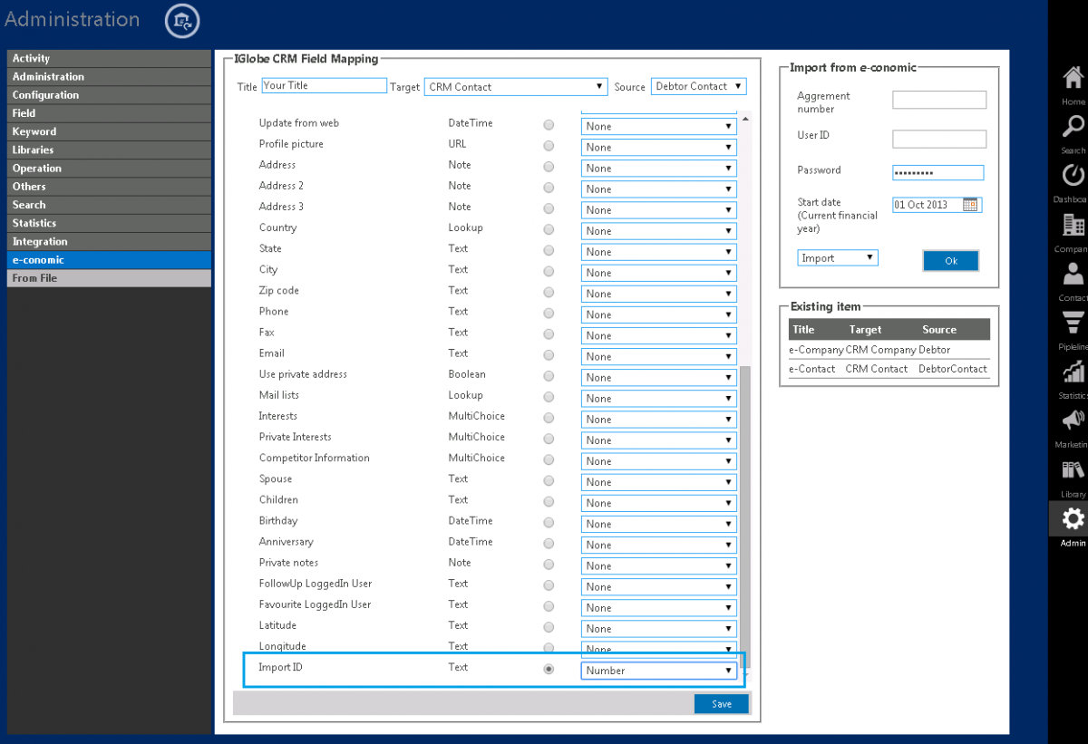
Task: Open the Fax row None dropdown
Action: [658, 335]
